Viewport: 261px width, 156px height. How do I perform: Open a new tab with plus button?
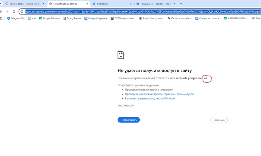[181, 4]
